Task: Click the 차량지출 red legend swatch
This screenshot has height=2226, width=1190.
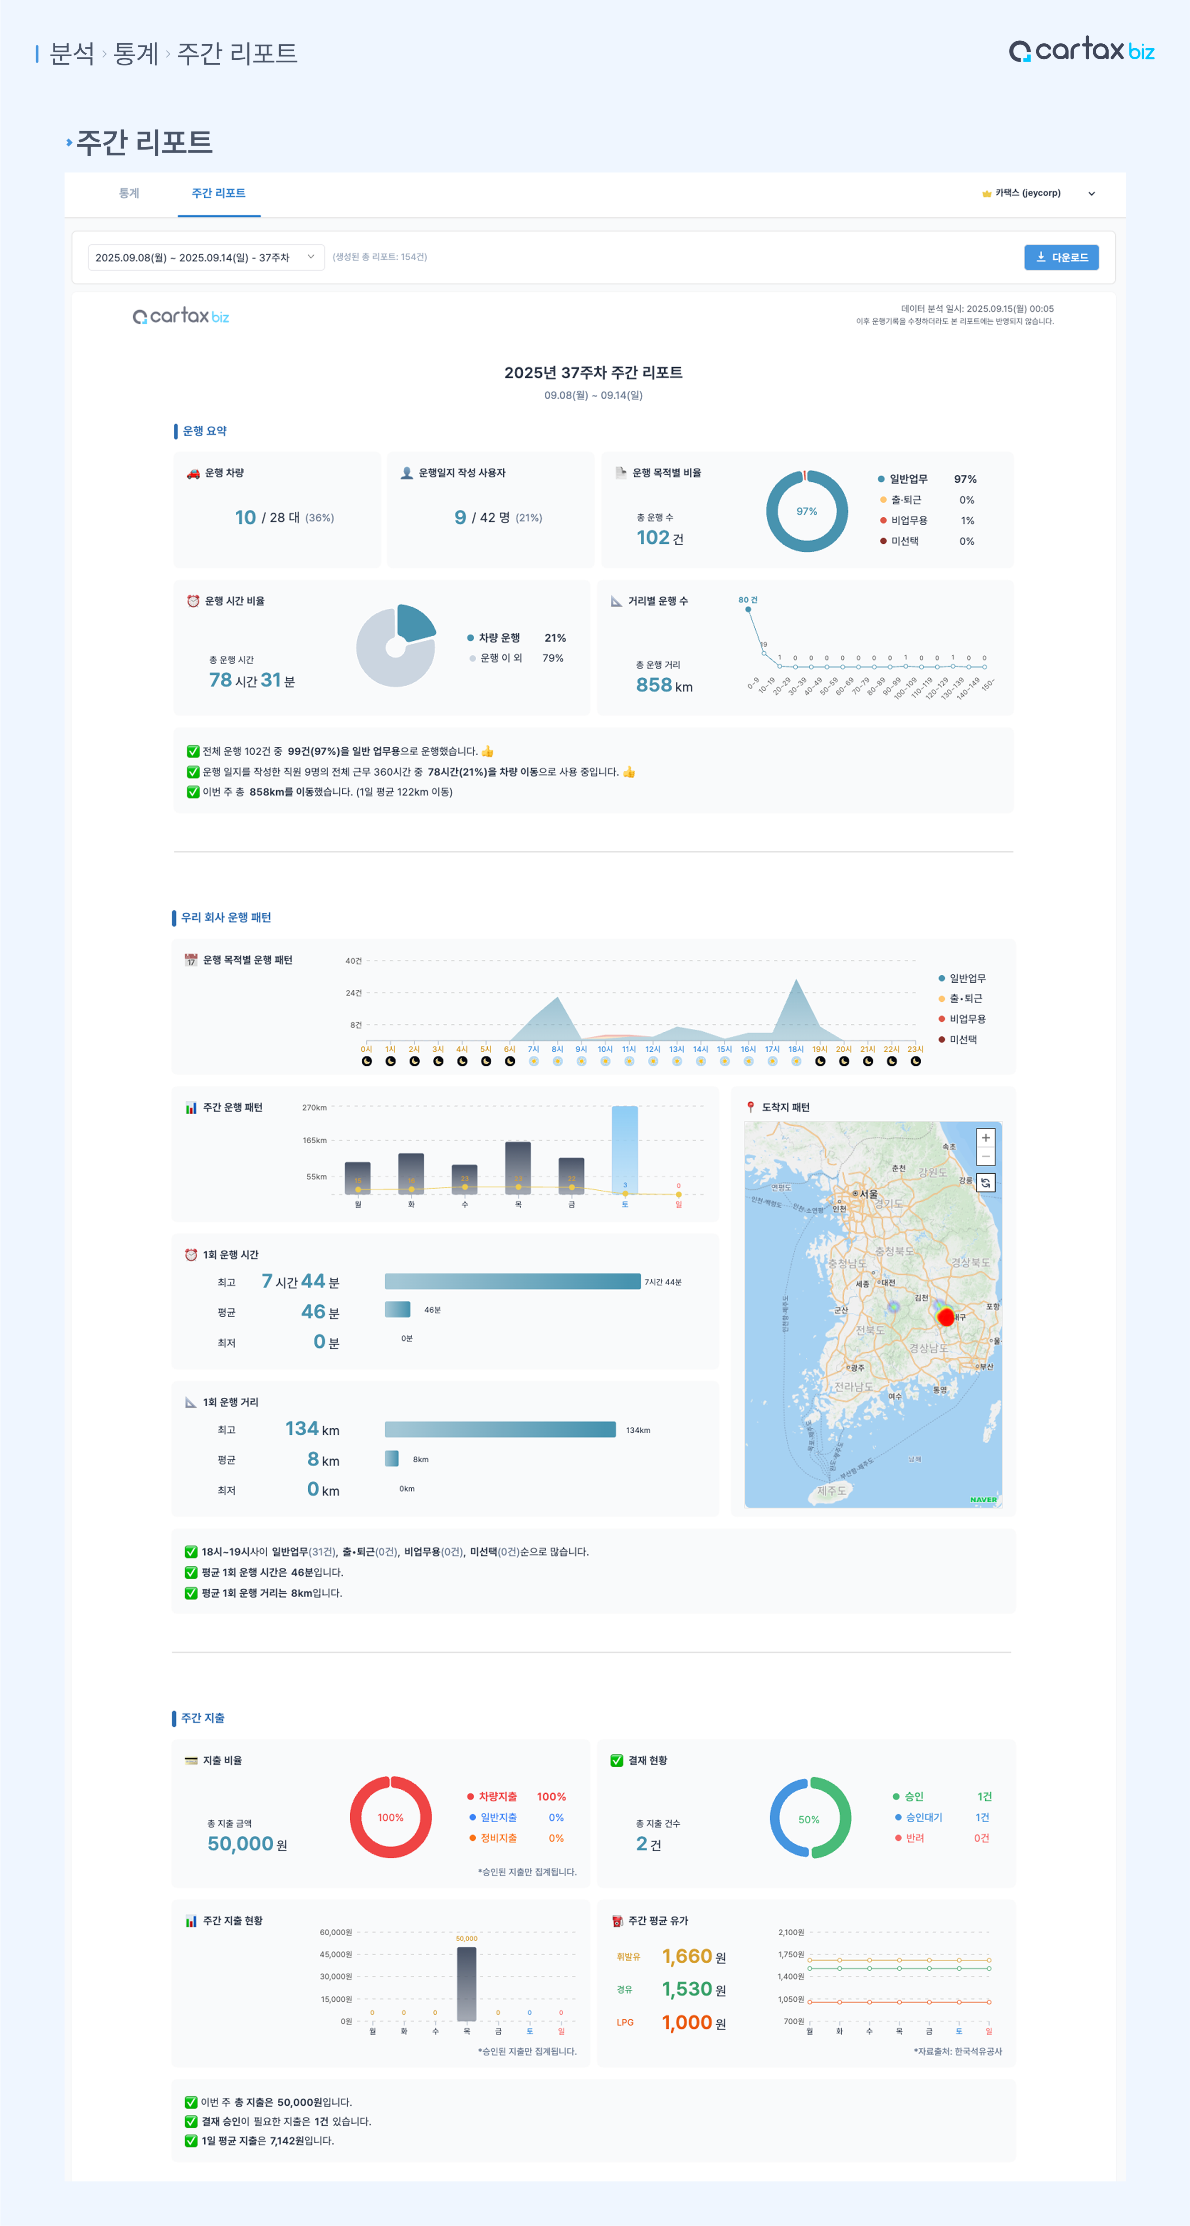Action: [471, 1796]
